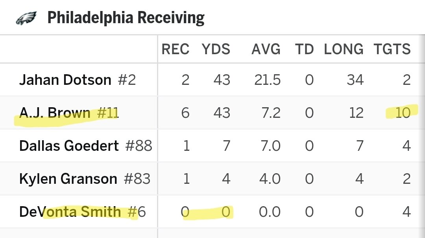Click Kylen Granson's 4.0 average value

coord(270,179)
